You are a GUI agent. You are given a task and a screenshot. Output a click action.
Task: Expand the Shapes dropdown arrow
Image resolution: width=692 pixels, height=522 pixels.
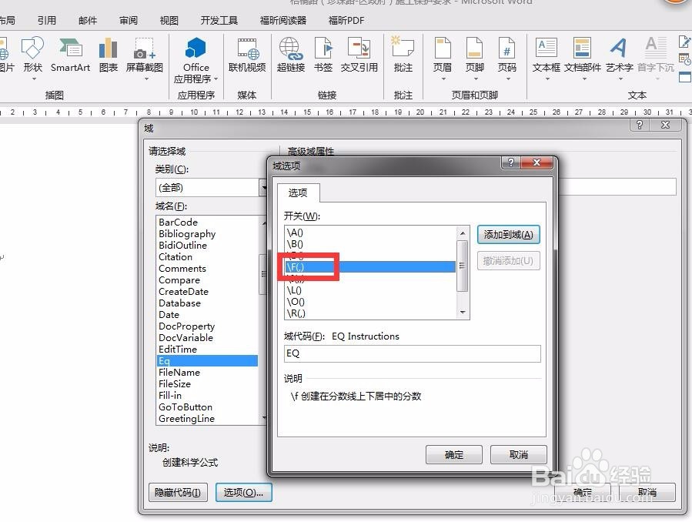tap(34, 79)
